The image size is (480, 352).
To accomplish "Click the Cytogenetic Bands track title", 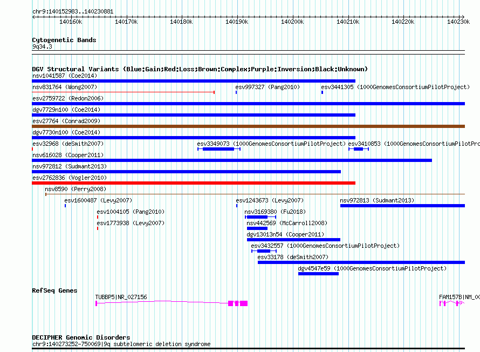I will coord(64,40).
